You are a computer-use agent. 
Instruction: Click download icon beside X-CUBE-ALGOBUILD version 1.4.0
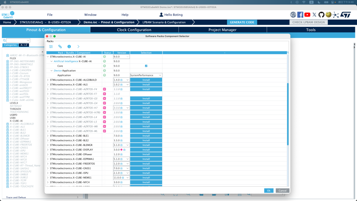(121, 80)
